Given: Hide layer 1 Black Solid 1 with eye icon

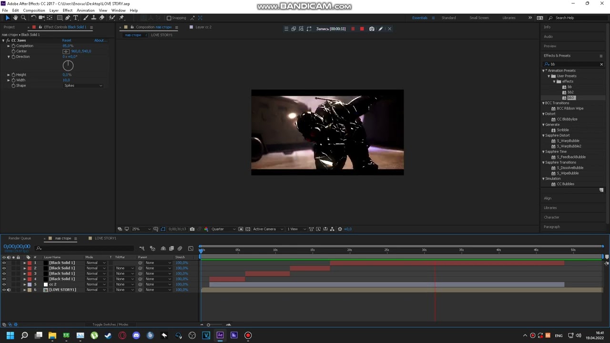Looking at the screenshot, I should click(4, 263).
